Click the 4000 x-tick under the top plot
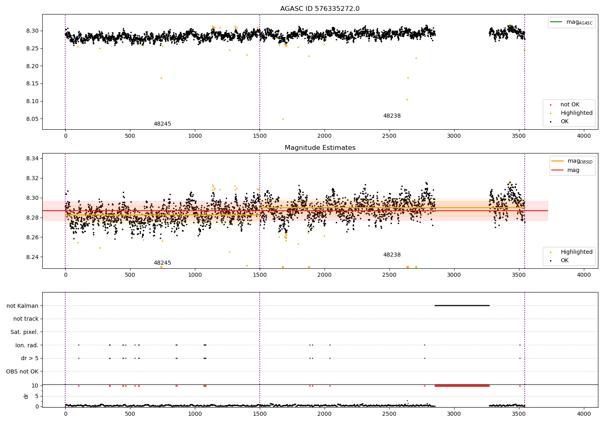The height and width of the screenshot is (423, 604). click(584, 136)
